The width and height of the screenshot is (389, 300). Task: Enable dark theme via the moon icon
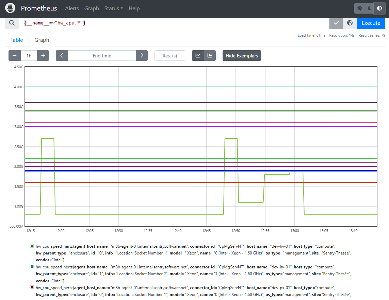tap(370, 8)
